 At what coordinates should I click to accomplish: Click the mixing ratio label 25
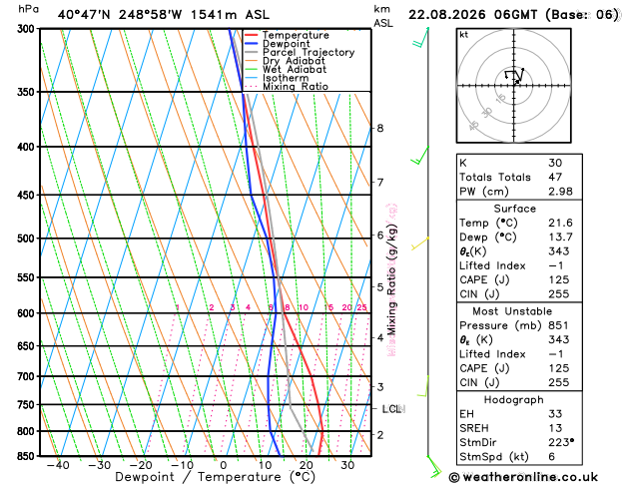(362, 307)
